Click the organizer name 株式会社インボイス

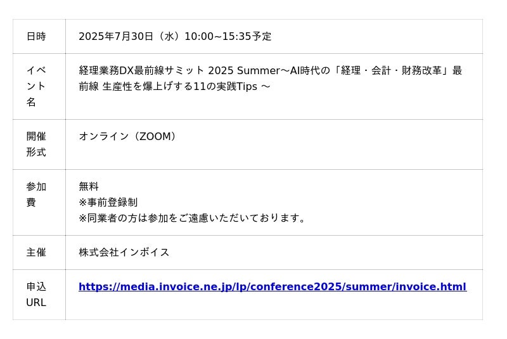tap(124, 252)
